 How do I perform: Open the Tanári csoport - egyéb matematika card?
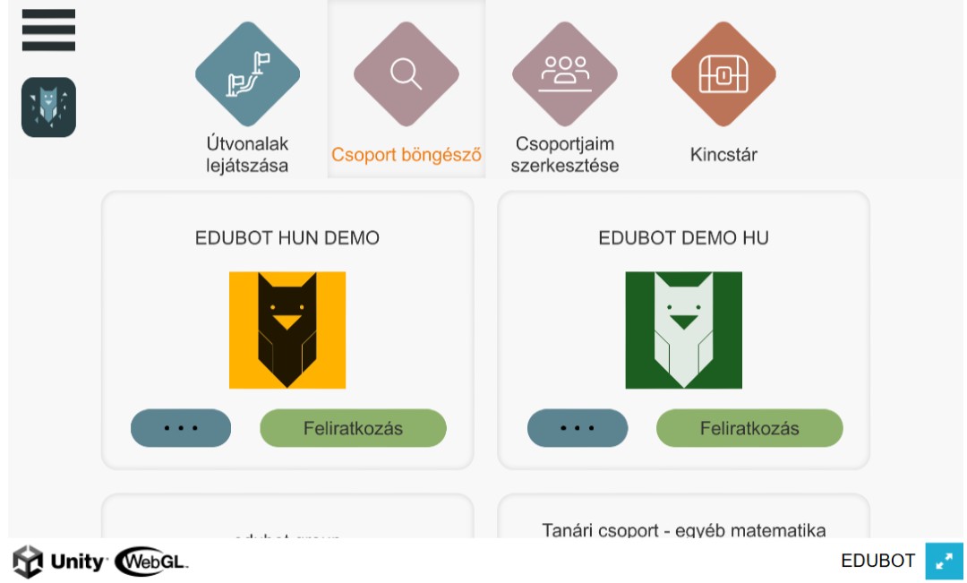pyautogui.click(x=683, y=517)
